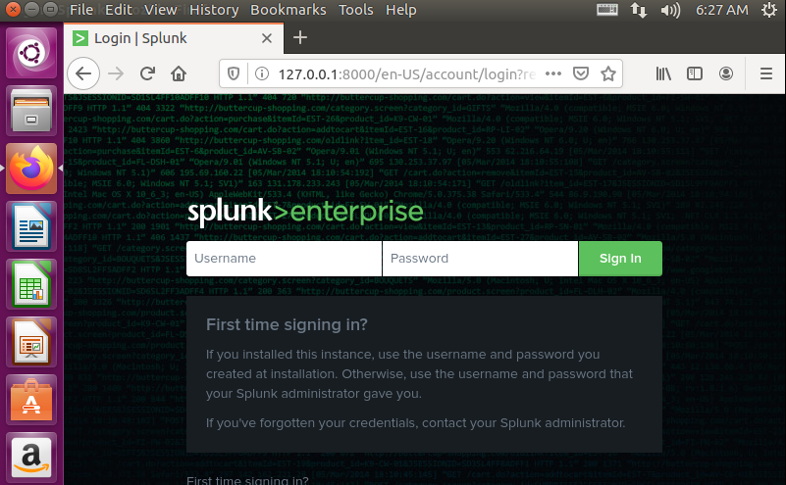Screen dimensions: 786x485
Task: Launch LibreOffice Impress from launcher
Action: pyautogui.click(x=31, y=342)
